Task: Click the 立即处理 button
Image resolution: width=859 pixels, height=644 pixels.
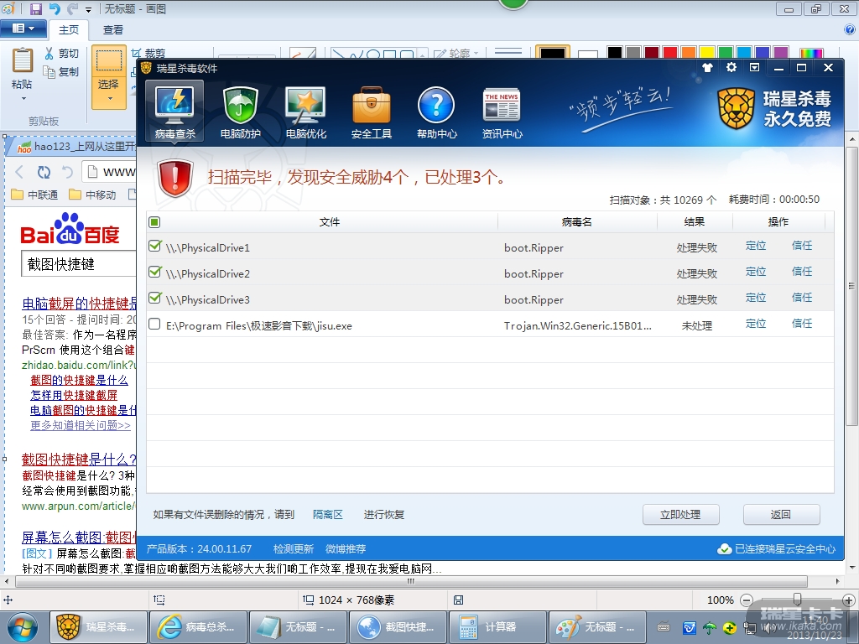Action: tap(680, 515)
